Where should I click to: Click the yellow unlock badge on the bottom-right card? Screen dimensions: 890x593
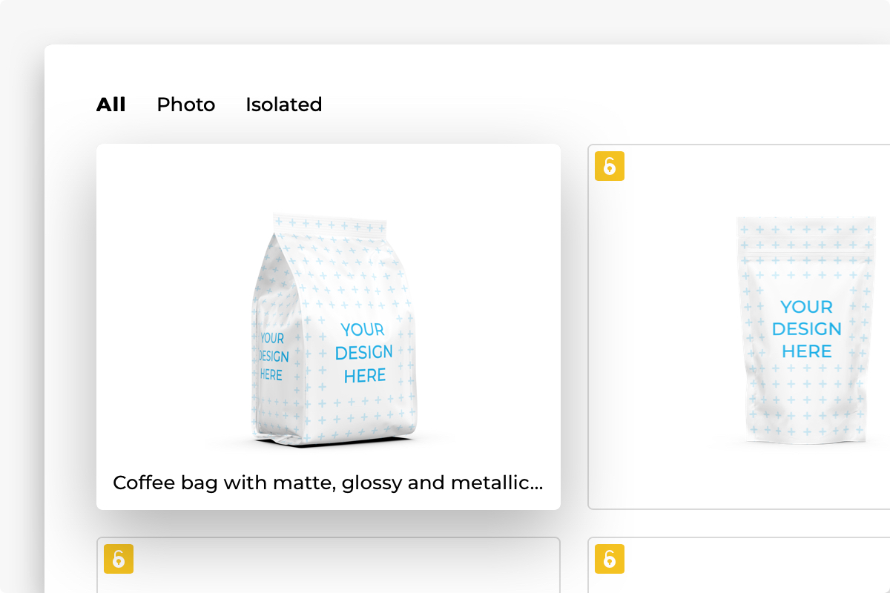[x=610, y=559]
